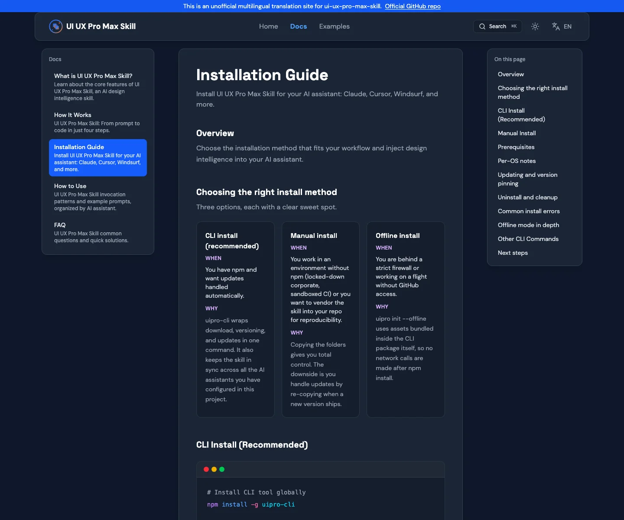Open 'What is UI UX Pro Max Skill?' doc
The height and width of the screenshot is (520, 624).
click(98, 87)
